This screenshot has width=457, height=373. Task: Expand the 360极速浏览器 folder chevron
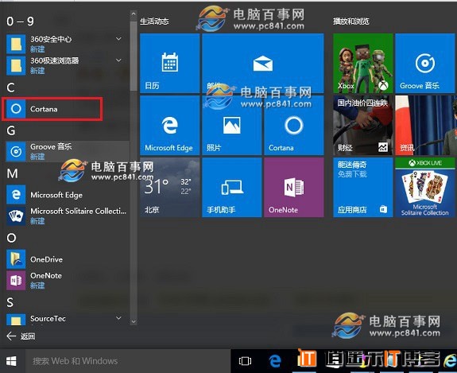coord(118,60)
